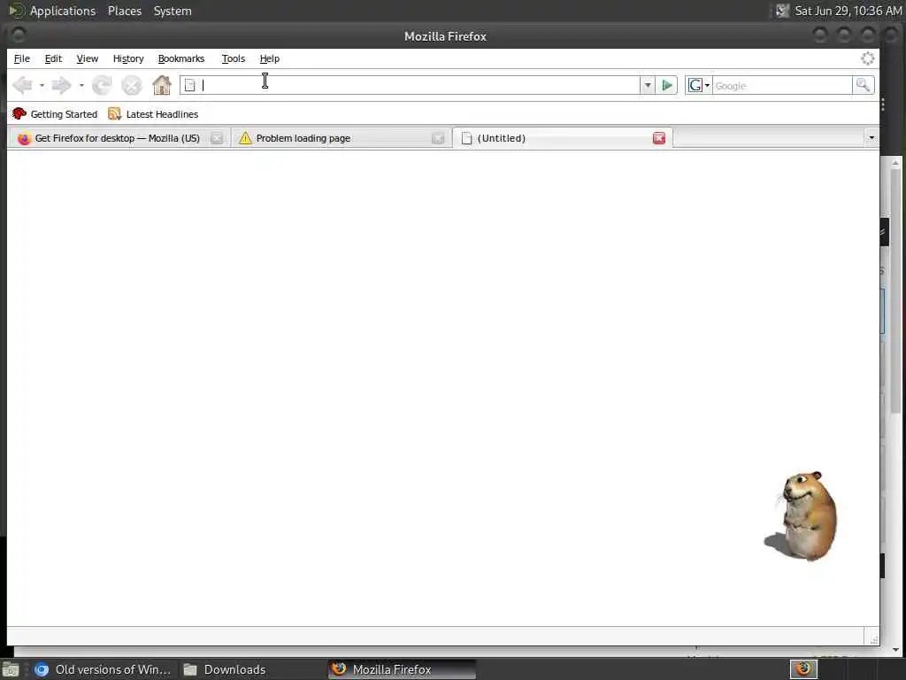The width and height of the screenshot is (906, 680).
Task: Select the Untitled tab
Action: 563,138
